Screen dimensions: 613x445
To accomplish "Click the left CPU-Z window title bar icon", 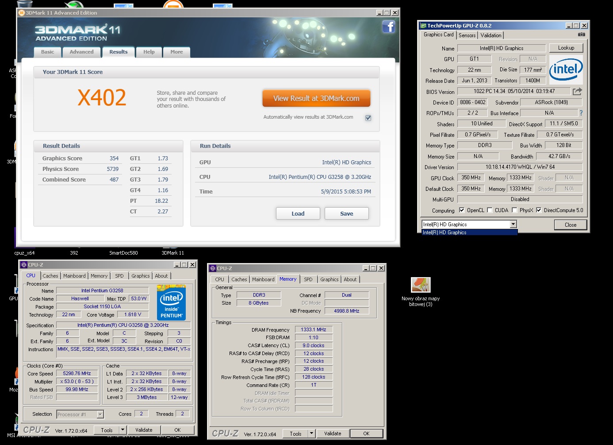I will 24,265.
